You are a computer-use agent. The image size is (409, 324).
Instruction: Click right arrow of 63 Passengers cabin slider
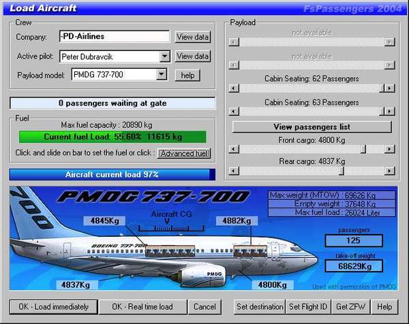[x=390, y=112]
